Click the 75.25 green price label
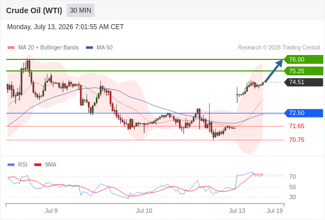 pos(304,71)
